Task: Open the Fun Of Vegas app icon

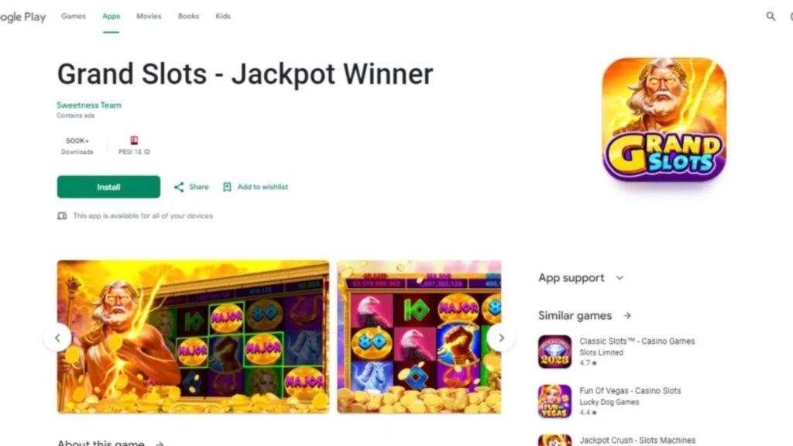Action: click(x=554, y=401)
